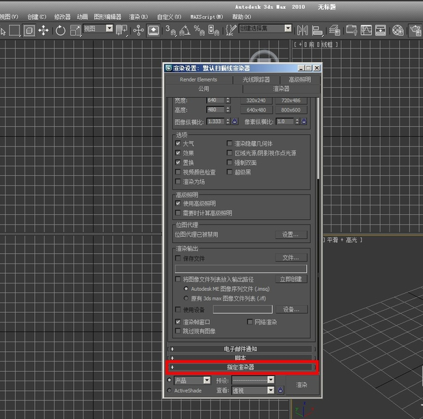The width and height of the screenshot is (423, 419).
Task: Click the 文件... output button
Action: 291,257
